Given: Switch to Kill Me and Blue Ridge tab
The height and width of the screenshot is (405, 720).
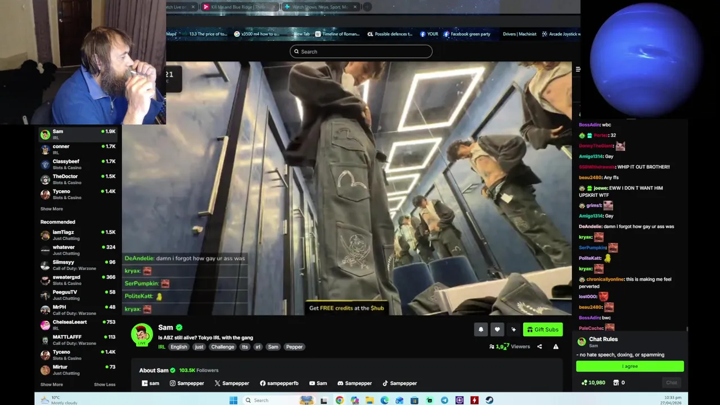Looking at the screenshot, I should (238, 7).
